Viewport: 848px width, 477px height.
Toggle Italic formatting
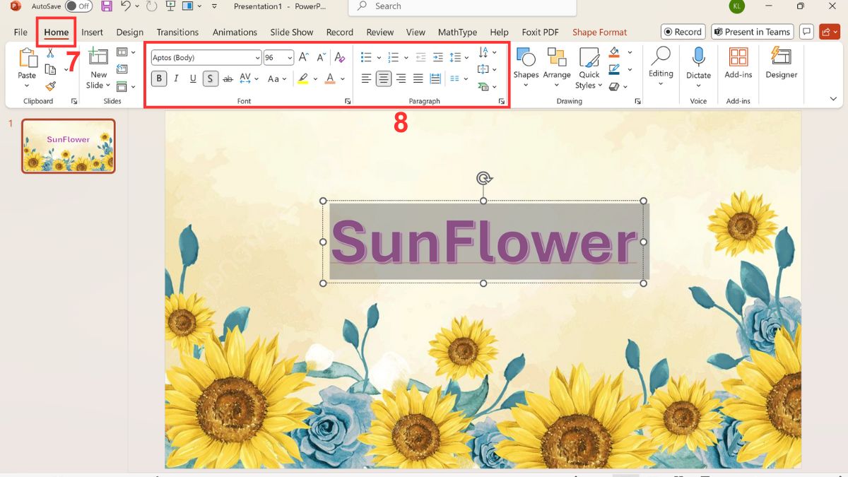(x=176, y=78)
